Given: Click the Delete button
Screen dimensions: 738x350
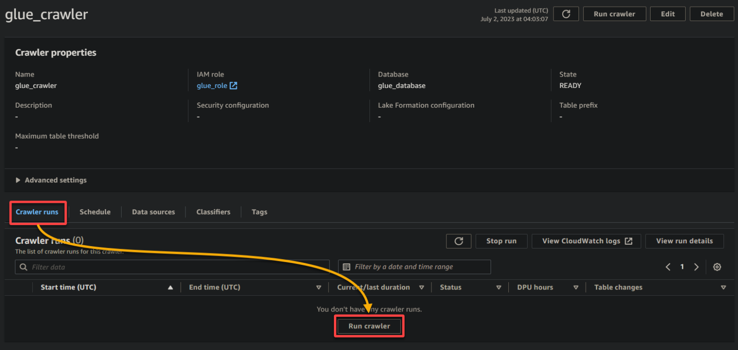Looking at the screenshot, I should tap(711, 13).
